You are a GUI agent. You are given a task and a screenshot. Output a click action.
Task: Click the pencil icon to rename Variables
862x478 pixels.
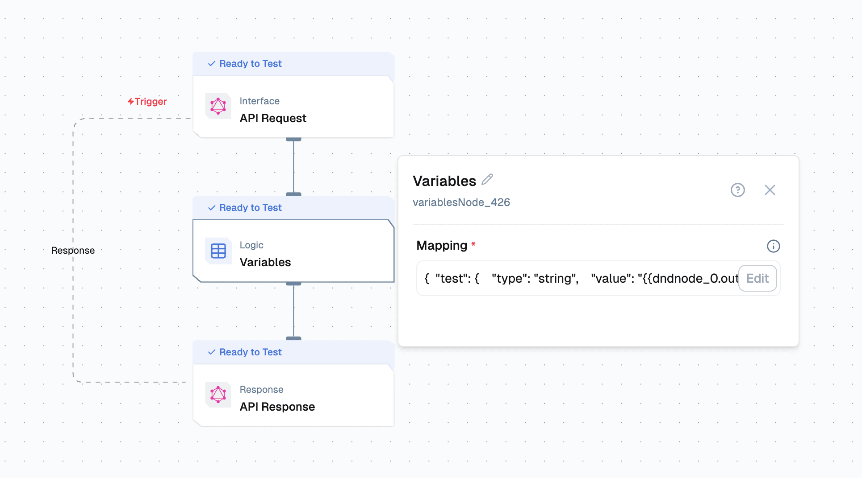pyautogui.click(x=487, y=179)
